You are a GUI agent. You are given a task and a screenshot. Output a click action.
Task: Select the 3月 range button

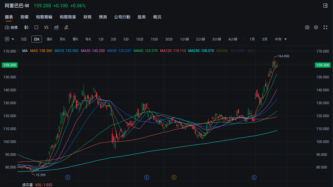click(265, 39)
